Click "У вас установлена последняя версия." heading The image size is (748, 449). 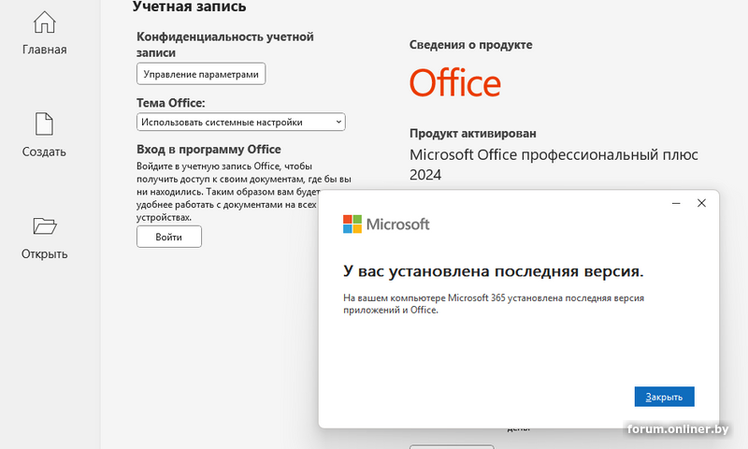(494, 271)
